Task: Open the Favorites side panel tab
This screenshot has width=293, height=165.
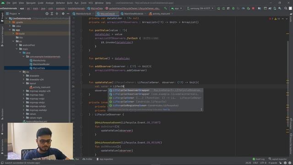Action: click(x=2, y=129)
